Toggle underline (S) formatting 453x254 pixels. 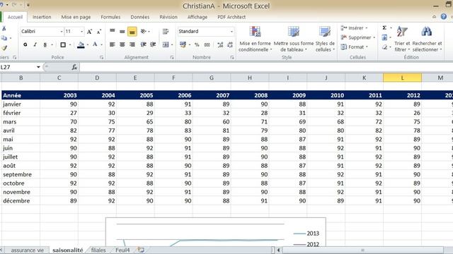[x=45, y=44]
